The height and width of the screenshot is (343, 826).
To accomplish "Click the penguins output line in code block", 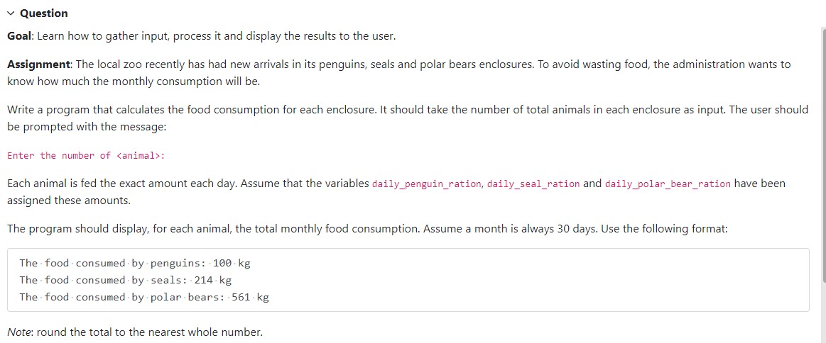I will (135, 264).
